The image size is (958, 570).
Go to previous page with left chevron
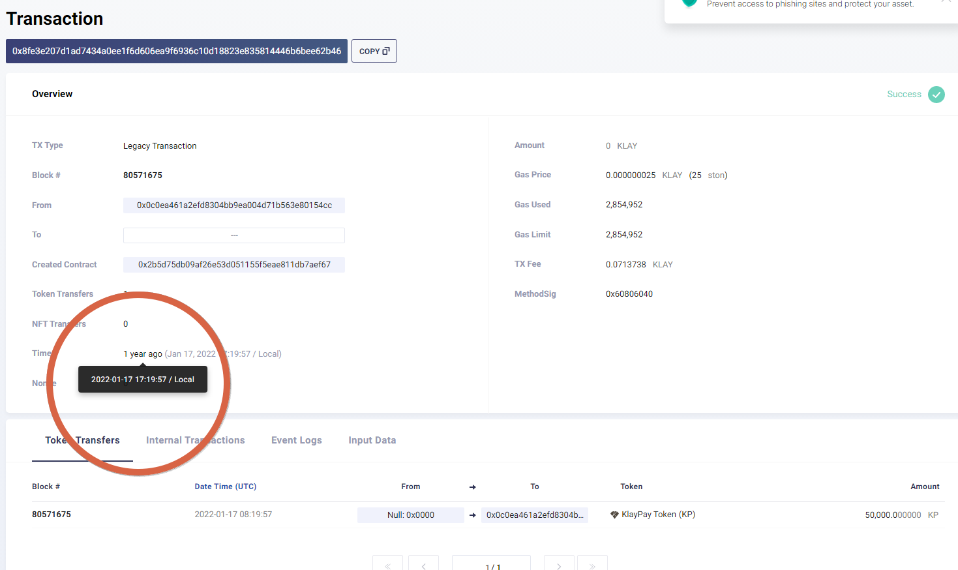point(423,565)
